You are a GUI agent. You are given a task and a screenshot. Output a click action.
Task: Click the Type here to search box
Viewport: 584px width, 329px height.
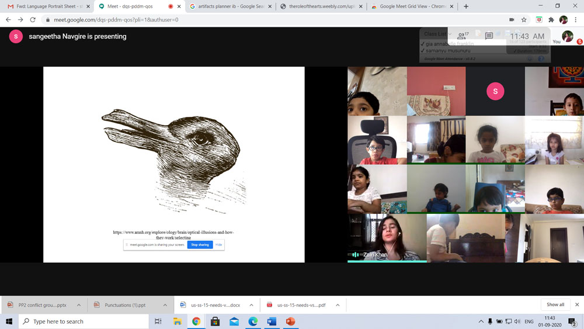[84, 321]
